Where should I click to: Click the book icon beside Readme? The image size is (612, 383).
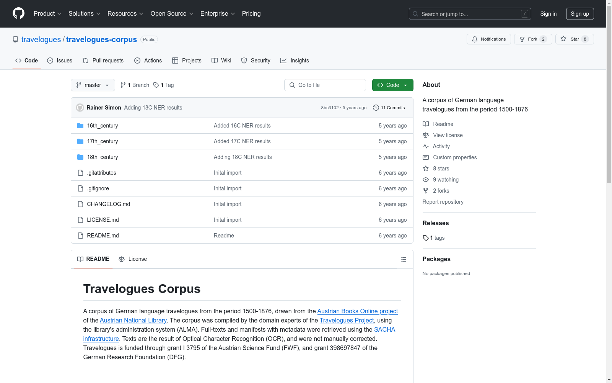(426, 124)
